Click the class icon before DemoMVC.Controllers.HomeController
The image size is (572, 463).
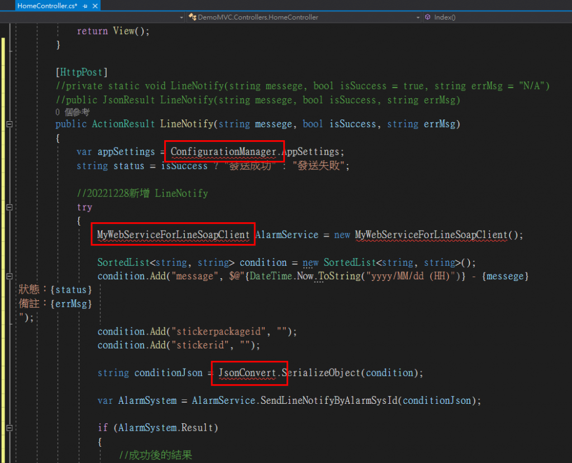pyautogui.click(x=192, y=17)
